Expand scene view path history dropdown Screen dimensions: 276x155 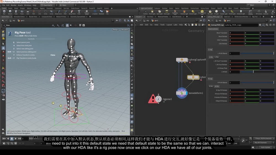pyautogui.click(x=113, y=21)
